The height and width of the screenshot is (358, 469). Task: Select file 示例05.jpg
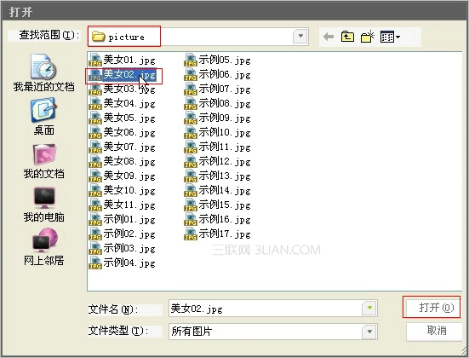point(217,60)
